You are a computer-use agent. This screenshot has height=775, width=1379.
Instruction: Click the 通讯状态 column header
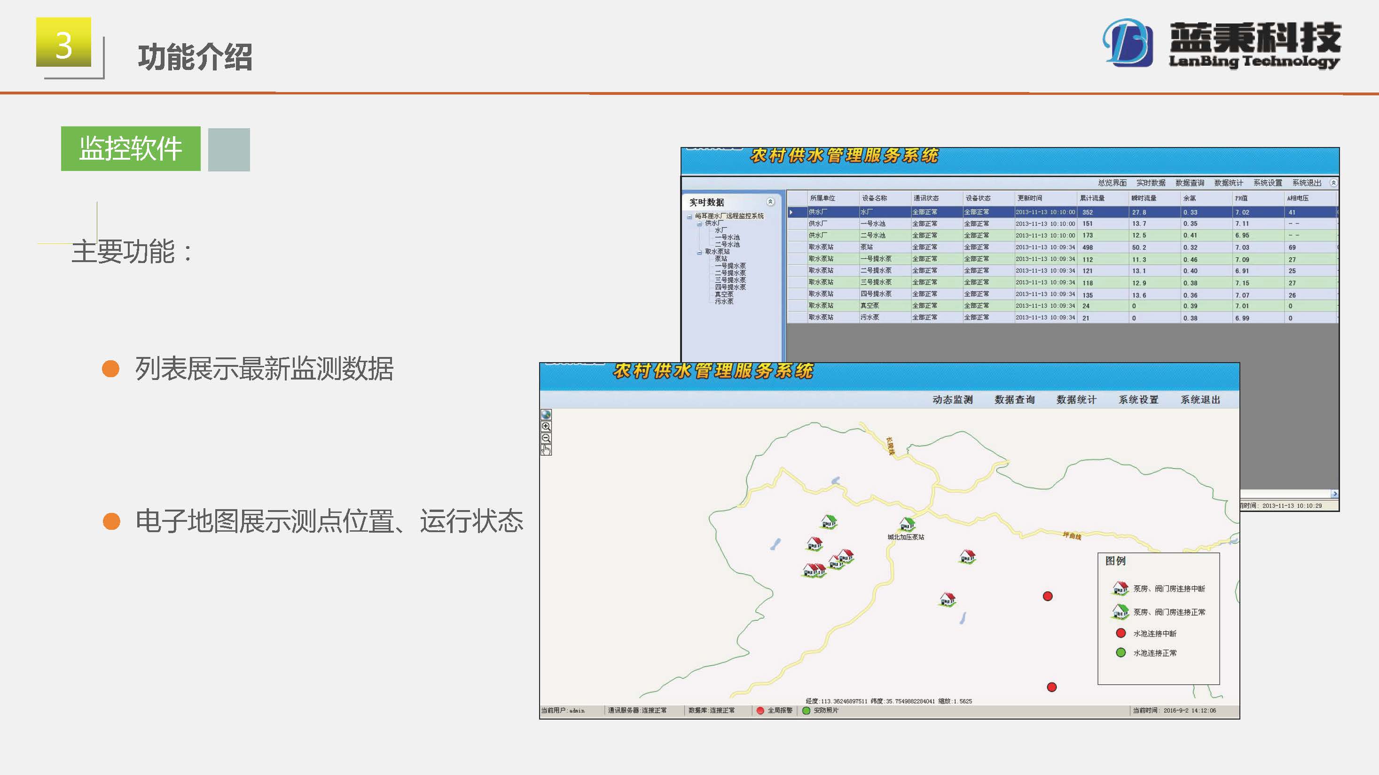click(x=926, y=198)
